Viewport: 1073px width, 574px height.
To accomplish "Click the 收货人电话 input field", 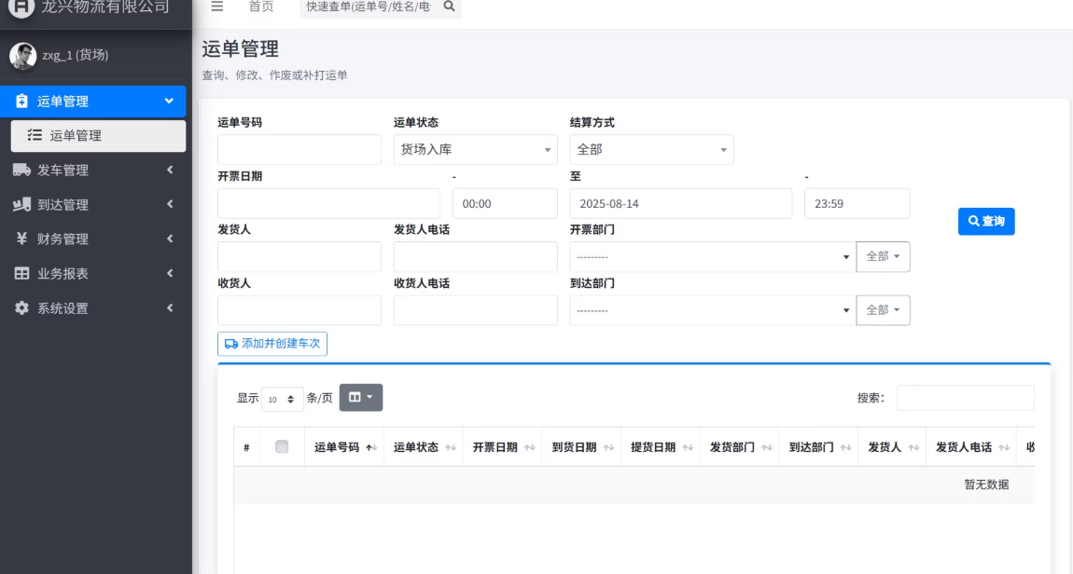I will [x=475, y=310].
